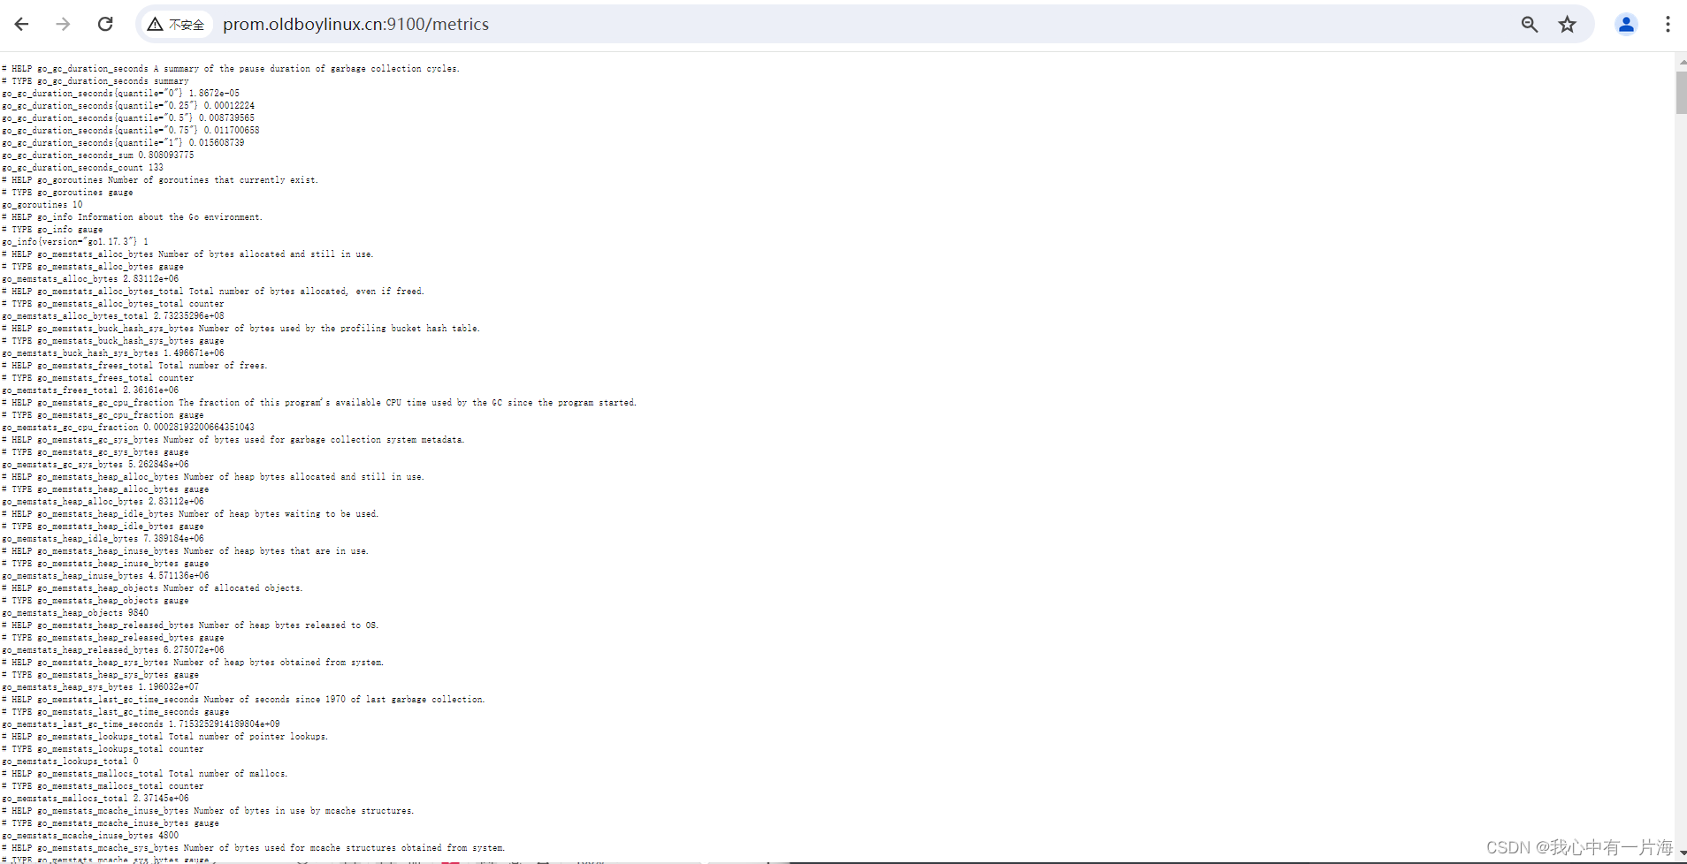
Task: Click the 'go_memstats_mcache_inuse_bytes 4800' line
Action: tap(90, 835)
